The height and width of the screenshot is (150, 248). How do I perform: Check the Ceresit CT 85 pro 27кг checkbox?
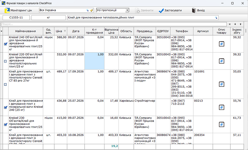coord(5,85)
